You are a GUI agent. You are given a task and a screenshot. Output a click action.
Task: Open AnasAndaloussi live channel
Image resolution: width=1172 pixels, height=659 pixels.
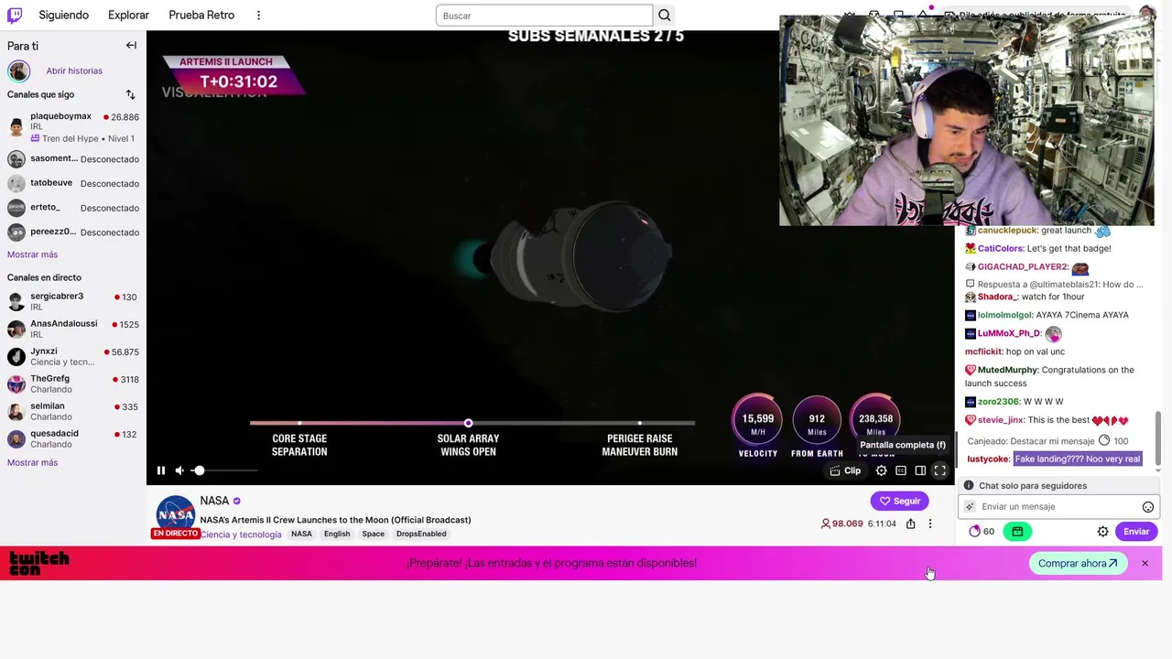coord(73,329)
